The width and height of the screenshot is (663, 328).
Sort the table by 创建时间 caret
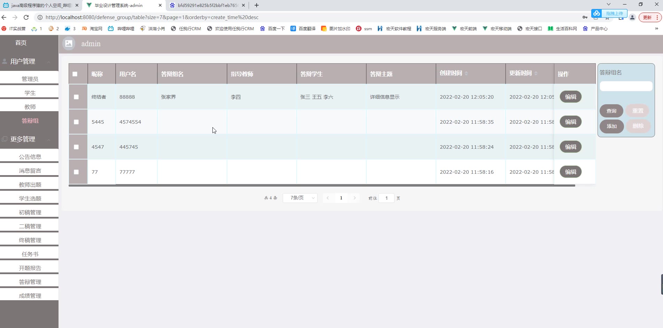coord(466,73)
